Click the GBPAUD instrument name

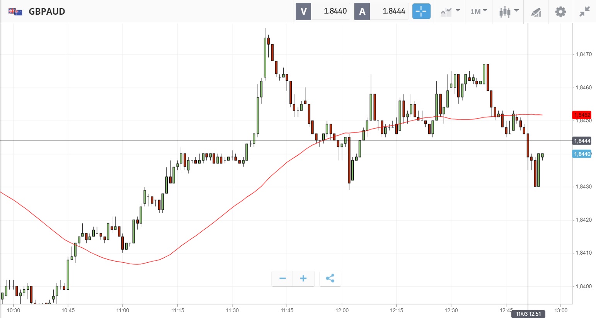tap(47, 12)
